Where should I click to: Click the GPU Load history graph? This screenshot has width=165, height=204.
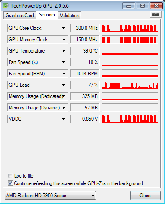(x=130, y=85)
